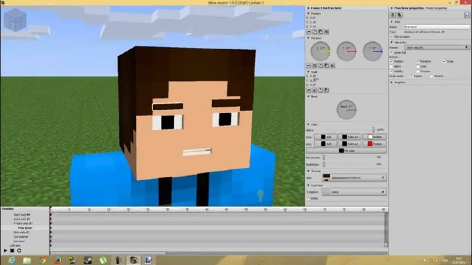Screen dimensions: 472x265
Task: Stop the timeline playback
Action: point(12,251)
